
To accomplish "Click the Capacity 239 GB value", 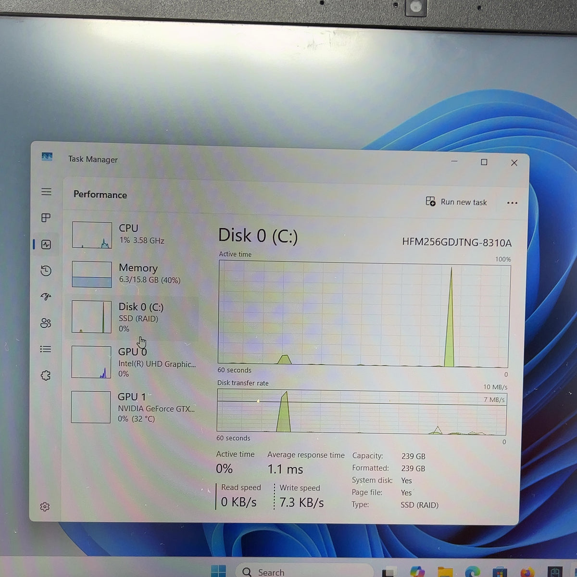I will click(x=414, y=456).
